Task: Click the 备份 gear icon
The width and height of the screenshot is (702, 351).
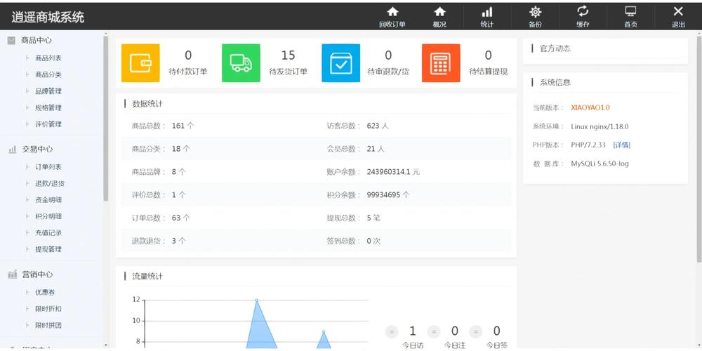Action: [x=535, y=12]
